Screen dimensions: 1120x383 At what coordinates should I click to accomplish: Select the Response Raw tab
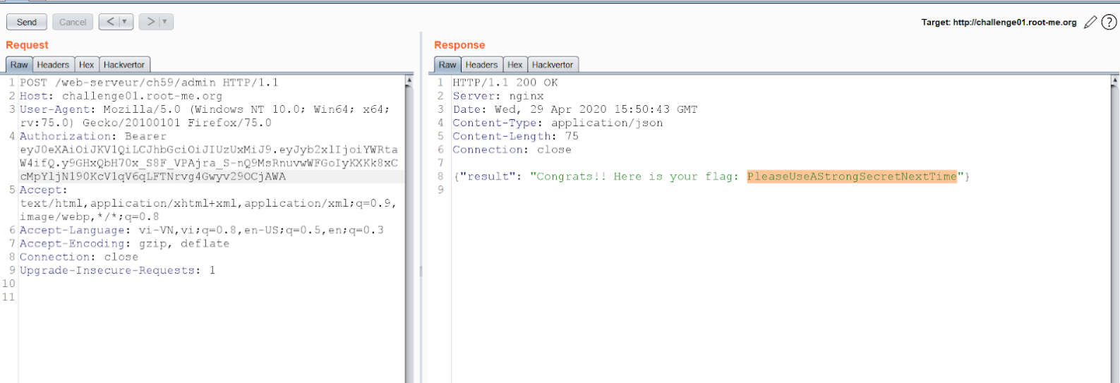click(447, 65)
